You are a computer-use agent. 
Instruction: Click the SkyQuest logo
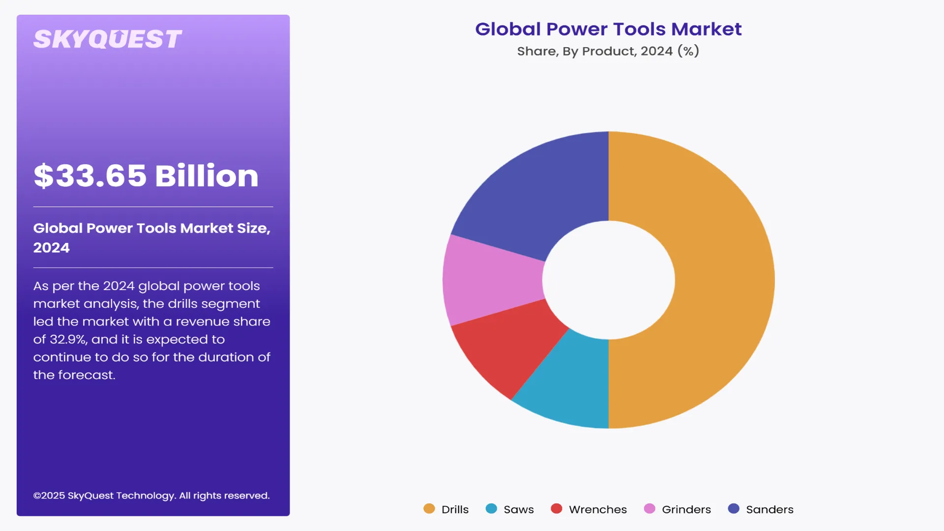point(108,38)
